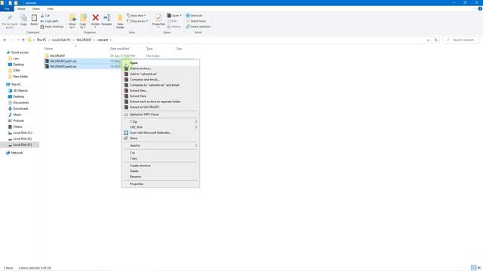Select the VALORANT.part1.rar file

pos(63,61)
